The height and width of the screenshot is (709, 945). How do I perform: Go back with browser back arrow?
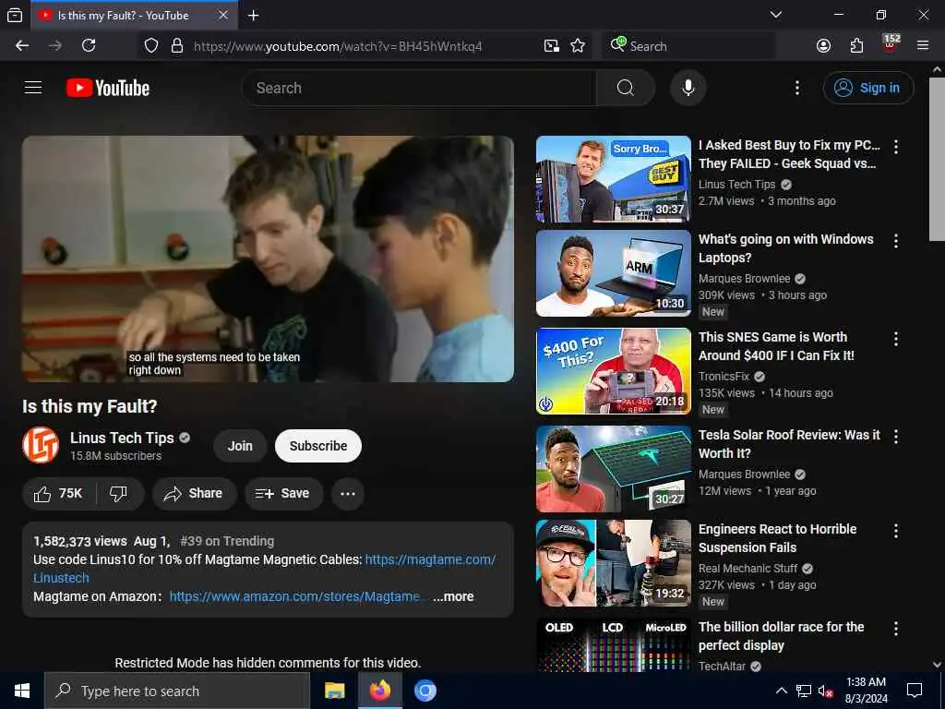tap(22, 46)
